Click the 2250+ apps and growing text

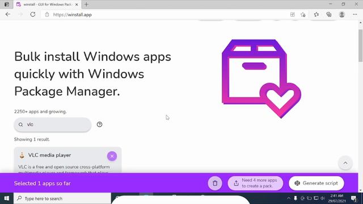coord(40,112)
